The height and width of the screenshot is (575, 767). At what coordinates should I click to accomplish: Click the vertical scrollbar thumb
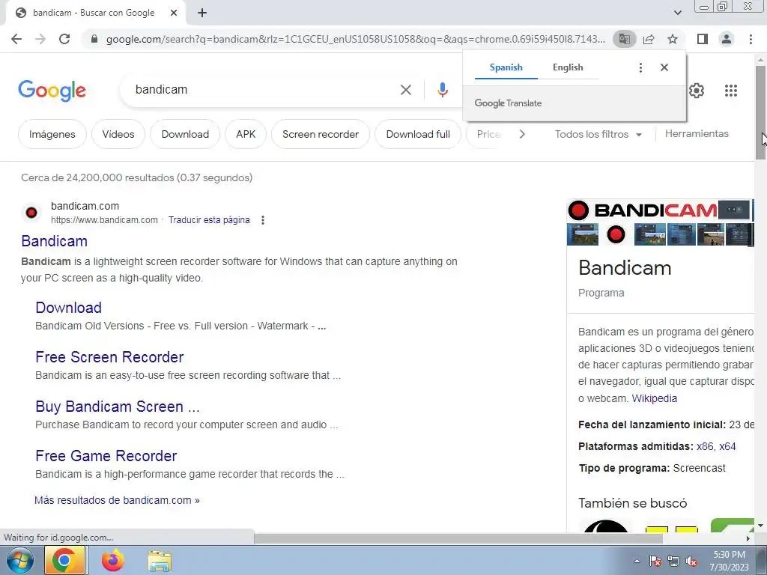(760, 112)
